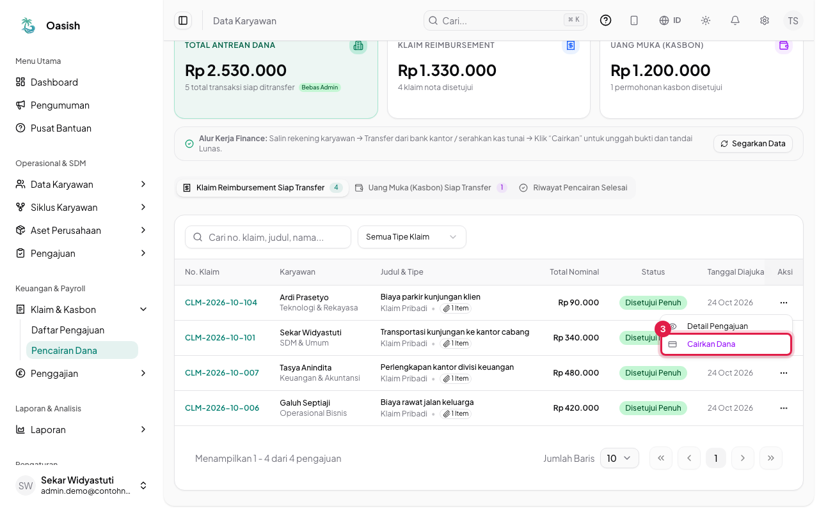Switch to Uang Muka (Kasbon) Siap Transfer tab
Viewport: 819px width, 511px height.
click(x=430, y=188)
